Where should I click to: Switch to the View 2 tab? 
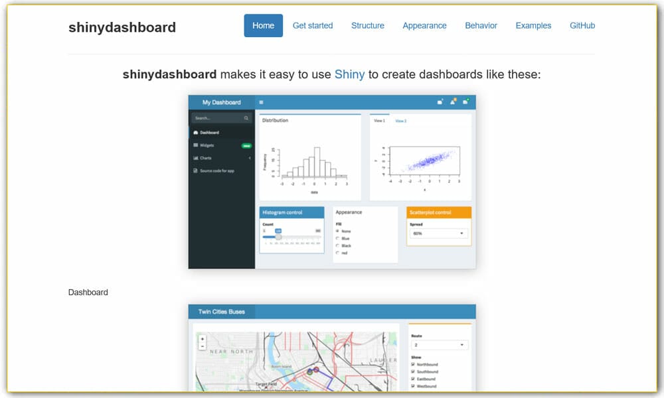tap(401, 121)
